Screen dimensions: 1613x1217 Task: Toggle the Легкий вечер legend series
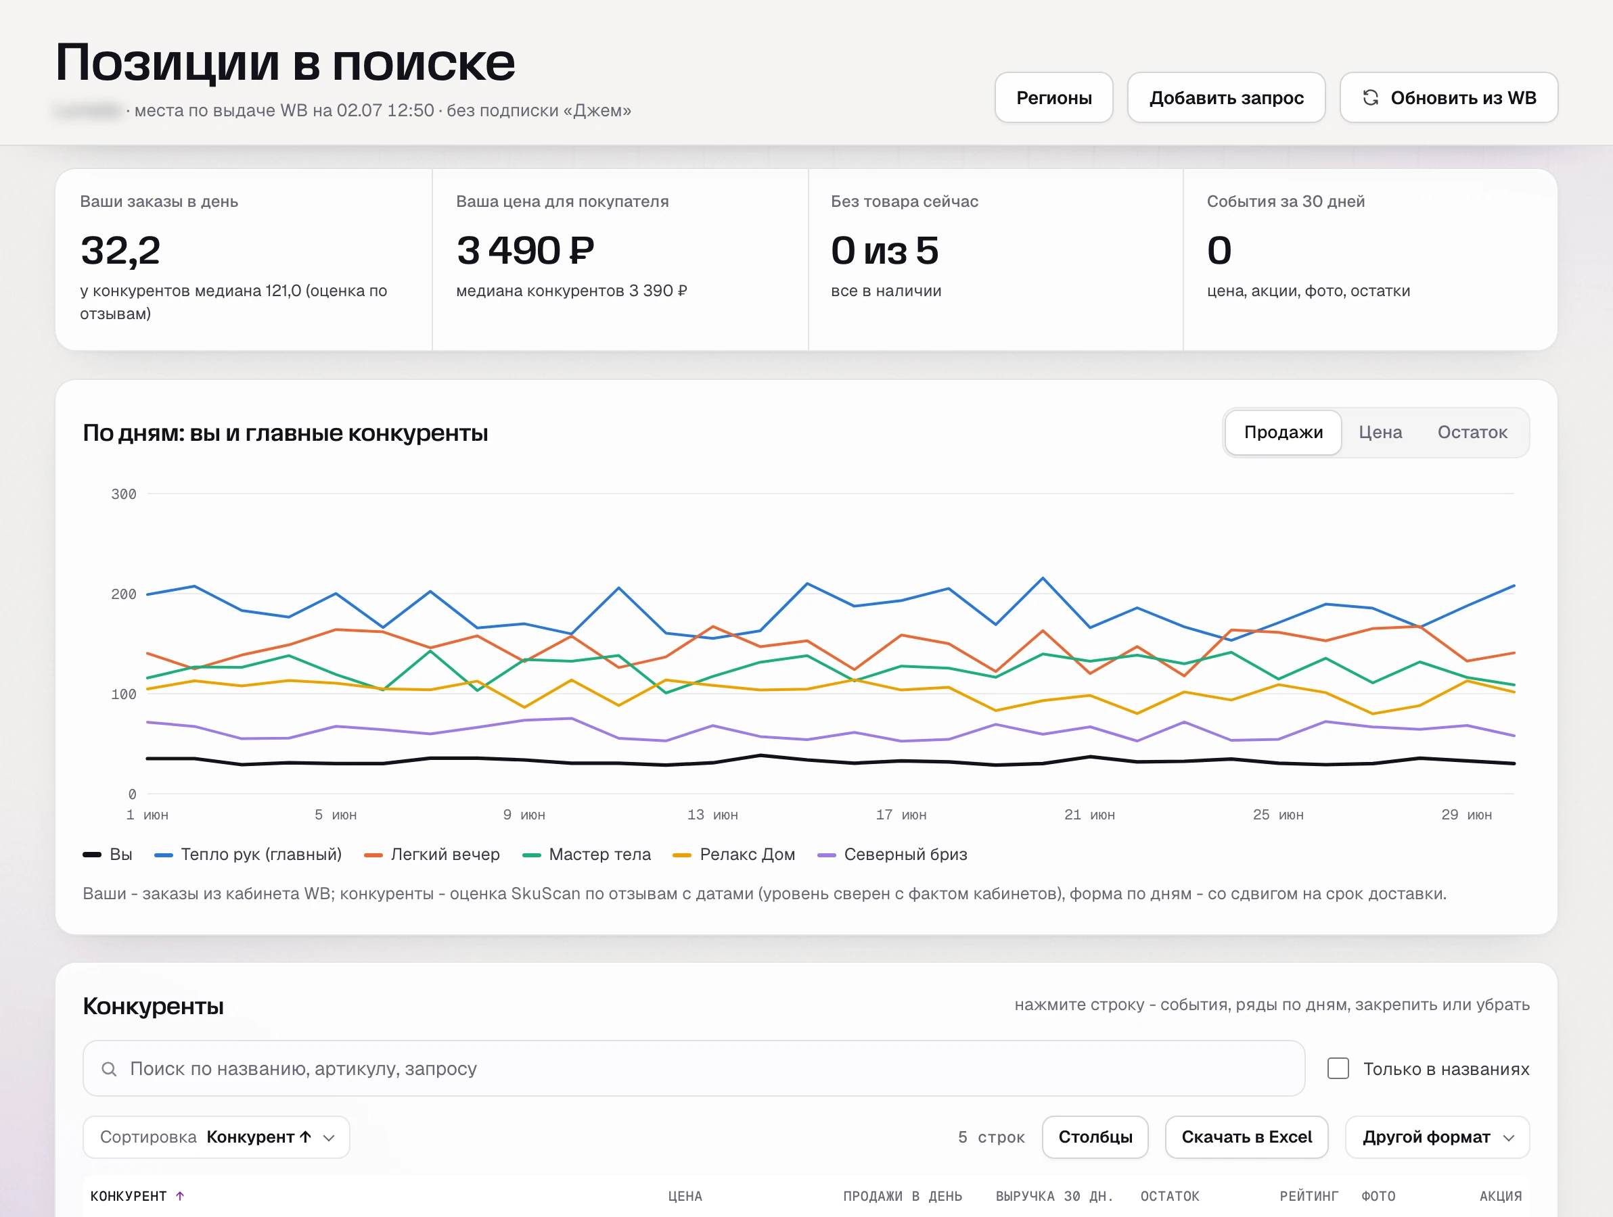432,854
